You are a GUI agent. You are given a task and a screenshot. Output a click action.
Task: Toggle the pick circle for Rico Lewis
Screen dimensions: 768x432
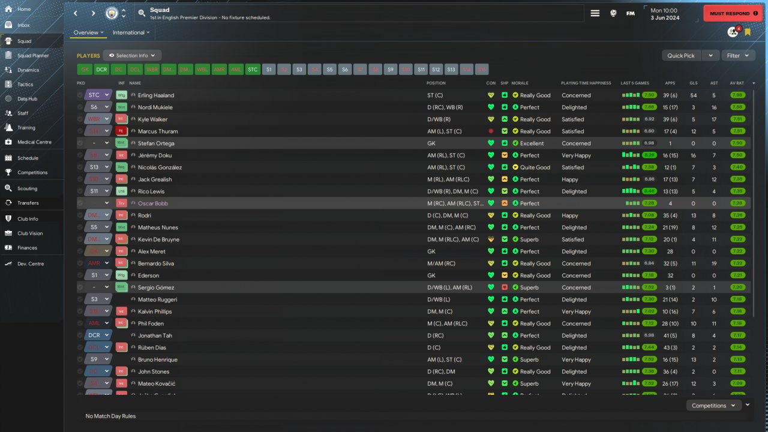point(80,191)
